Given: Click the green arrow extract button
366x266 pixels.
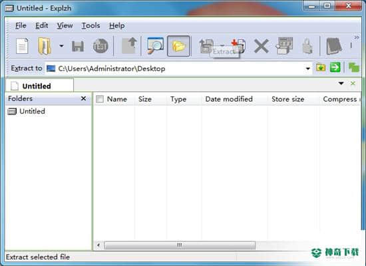Looking at the screenshot, I should coord(335,68).
